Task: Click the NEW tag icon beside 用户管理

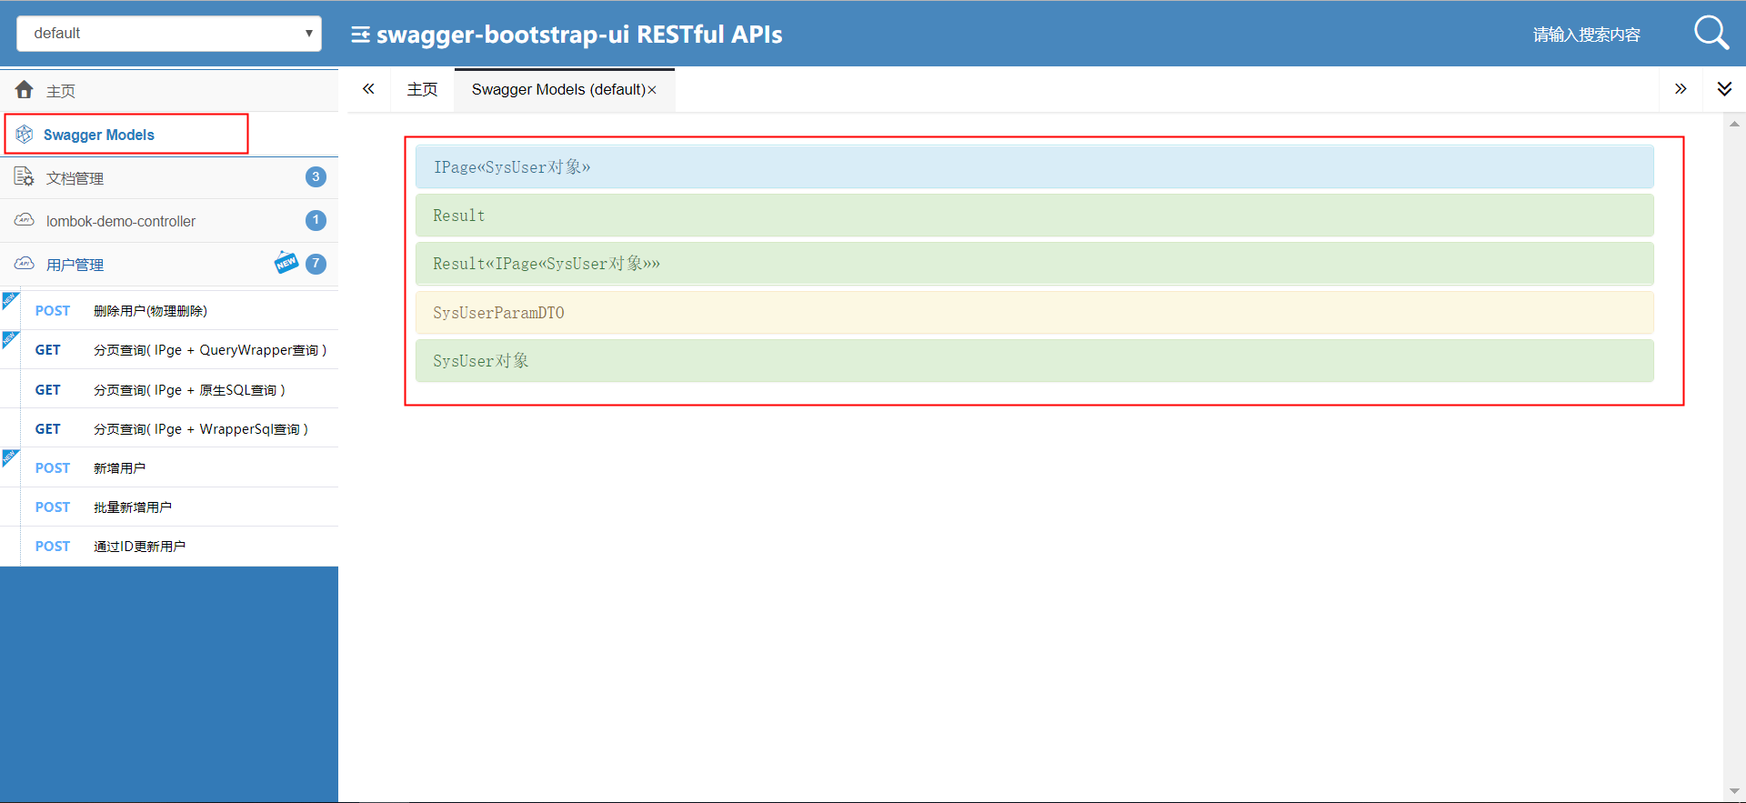Action: (286, 262)
